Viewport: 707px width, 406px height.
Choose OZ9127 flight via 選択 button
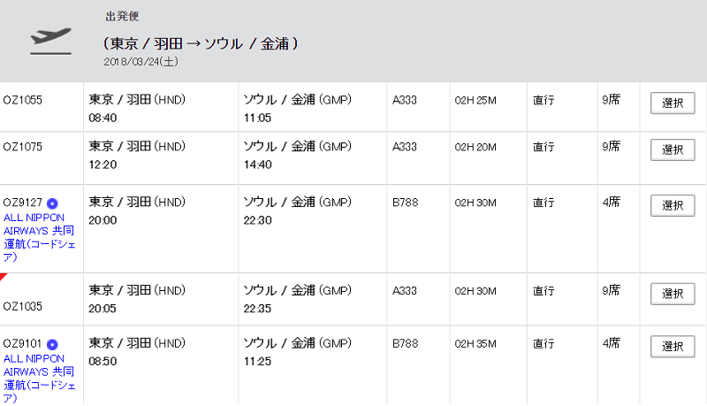click(673, 205)
